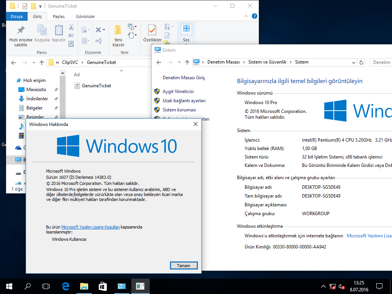Open Microsoft Yazılımı Lisans link in Sistem

click(369, 236)
